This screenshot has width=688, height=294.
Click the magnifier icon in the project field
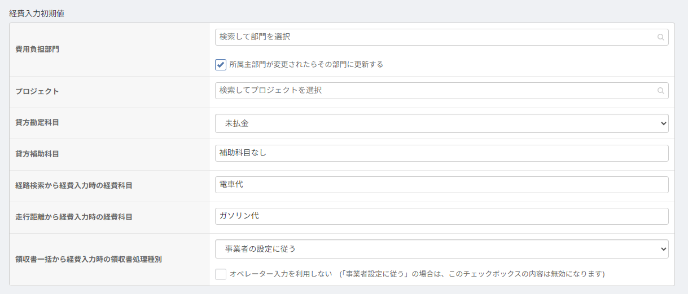660,91
